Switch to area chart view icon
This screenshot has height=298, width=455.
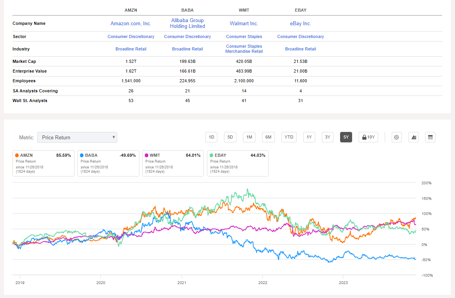413,137
